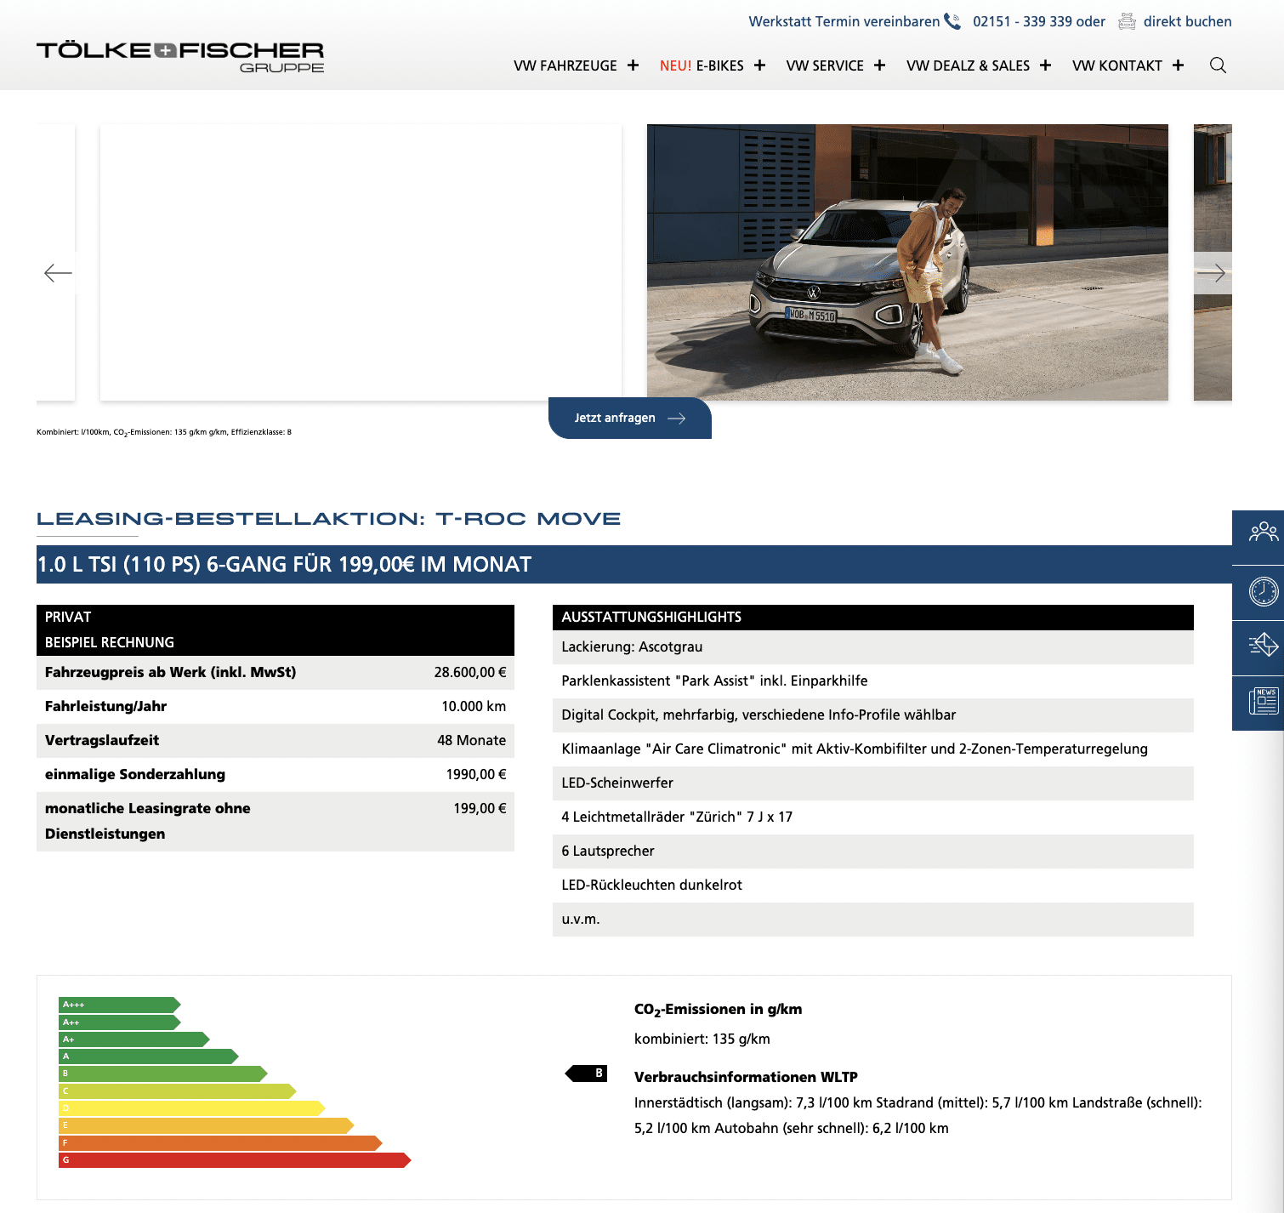The image size is (1284, 1213).
Task: Expand the VW Service plus sign
Action: coord(879,65)
